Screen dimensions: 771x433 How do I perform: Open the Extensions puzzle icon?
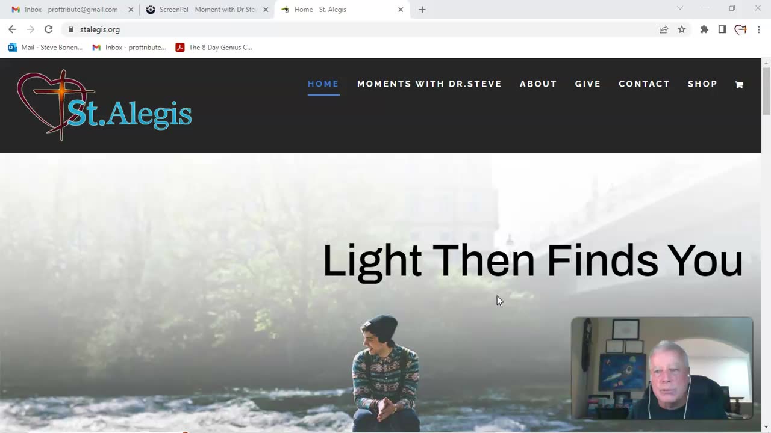coord(704,29)
